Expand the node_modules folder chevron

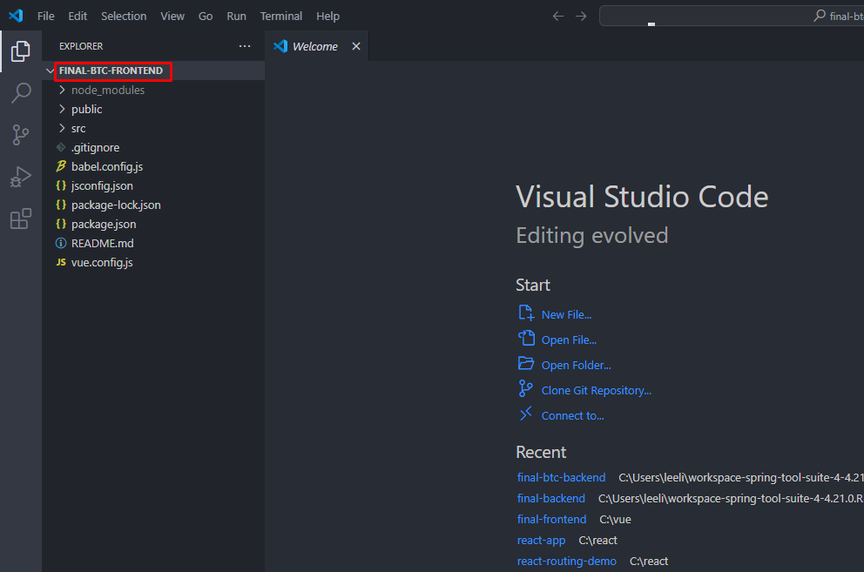point(62,90)
